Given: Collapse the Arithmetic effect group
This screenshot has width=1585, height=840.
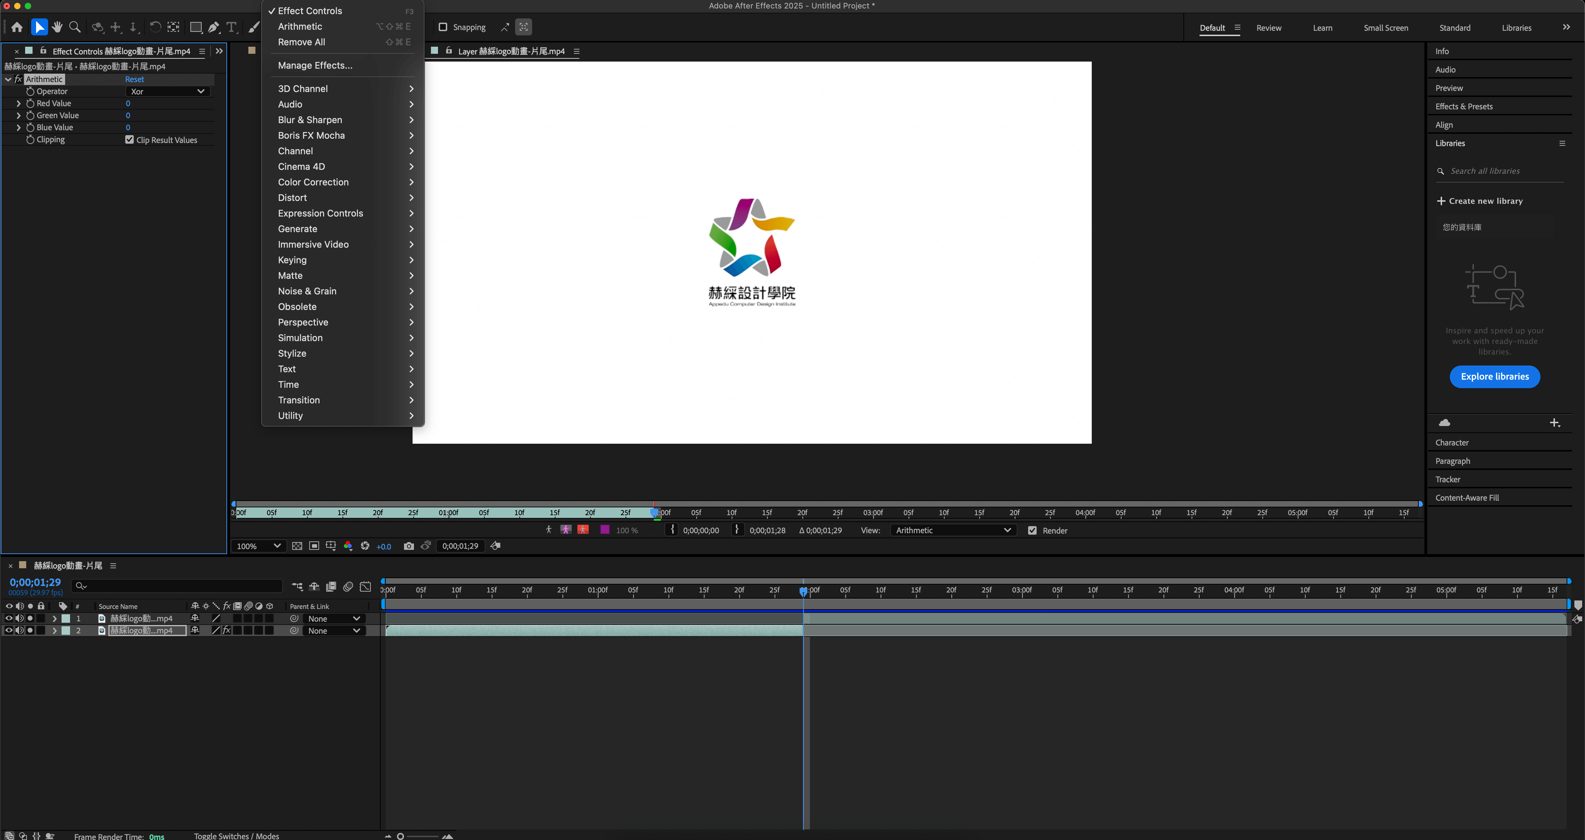Looking at the screenshot, I should coord(8,79).
